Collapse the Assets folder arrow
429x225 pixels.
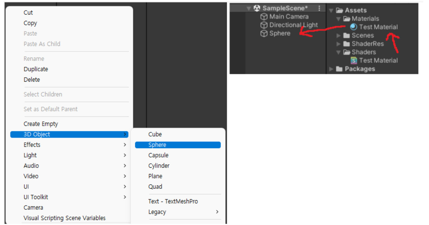pos(331,11)
